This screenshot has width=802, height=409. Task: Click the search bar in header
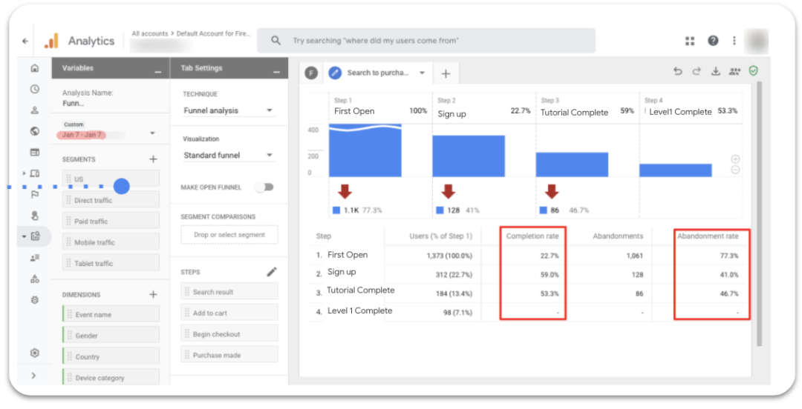(426, 40)
